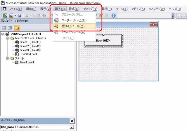Open the ヘルプ(H) menu
This screenshot has width=187, height=131.
coord(175,9)
